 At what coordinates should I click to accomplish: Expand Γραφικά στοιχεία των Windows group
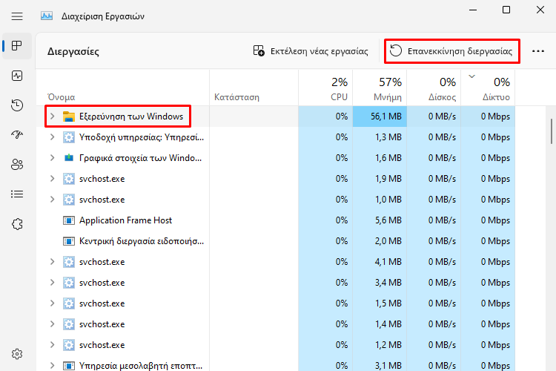click(x=52, y=157)
